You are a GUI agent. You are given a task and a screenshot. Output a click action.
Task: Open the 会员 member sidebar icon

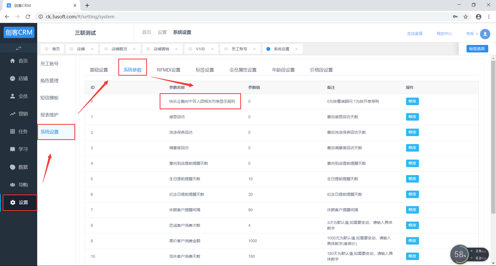[x=12, y=96]
